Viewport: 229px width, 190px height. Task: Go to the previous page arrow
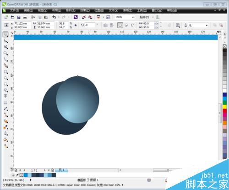[24, 170]
